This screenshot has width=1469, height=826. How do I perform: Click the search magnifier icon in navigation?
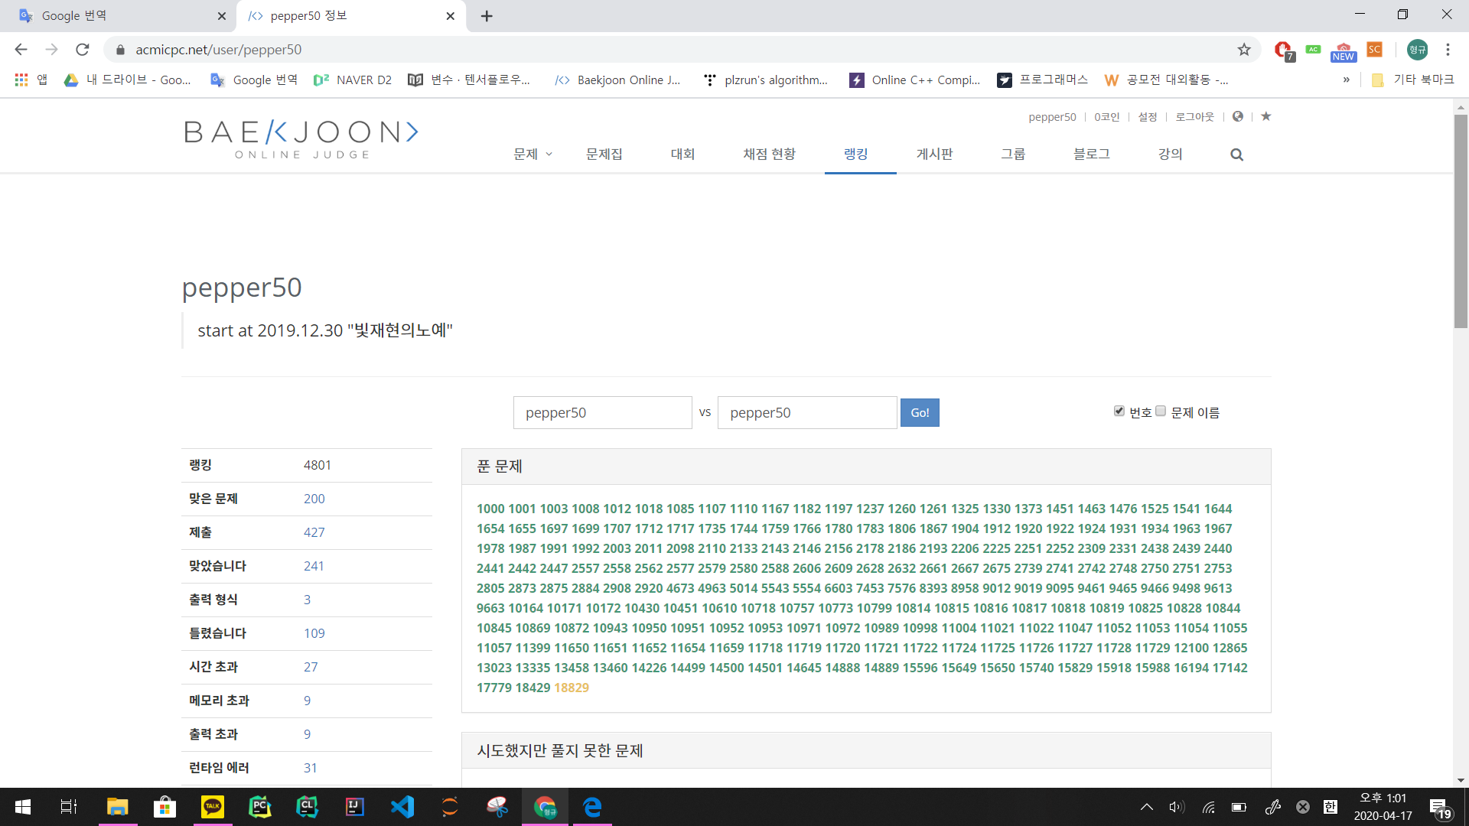click(x=1236, y=154)
